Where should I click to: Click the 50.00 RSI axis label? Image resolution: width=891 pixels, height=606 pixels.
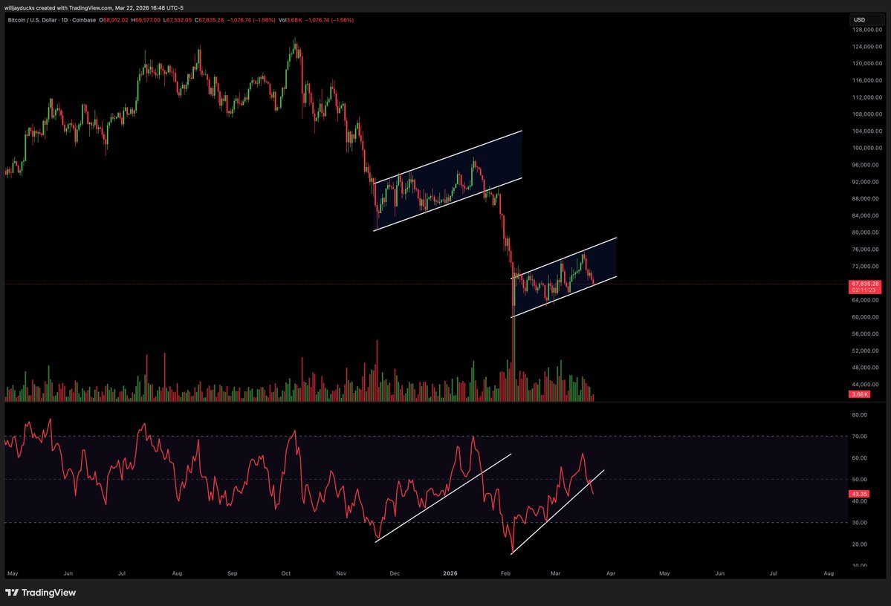coord(860,479)
